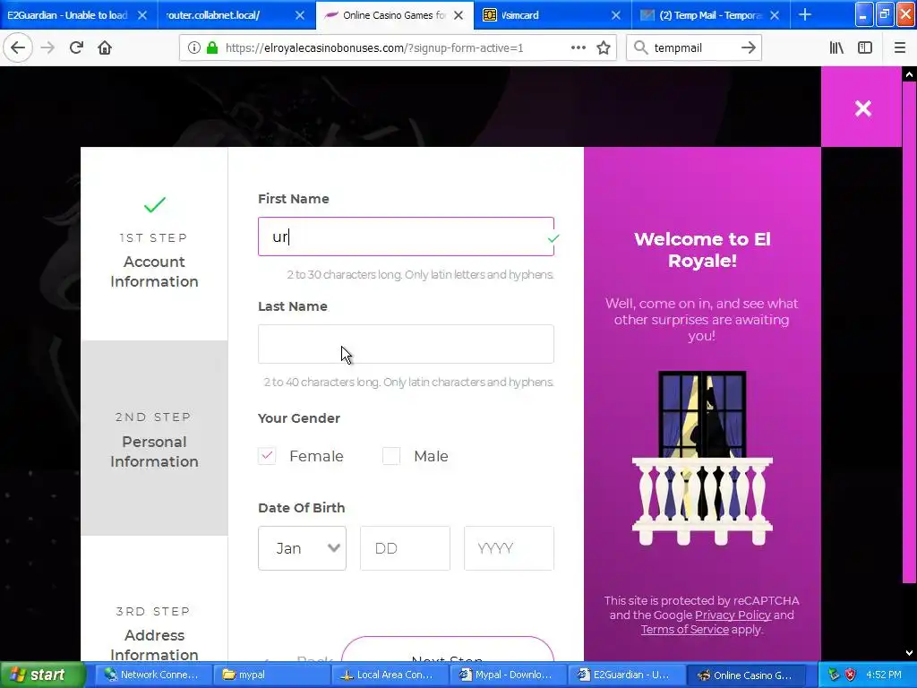917x688 pixels.
Task: Click the browser forward arrow
Action: 47,47
